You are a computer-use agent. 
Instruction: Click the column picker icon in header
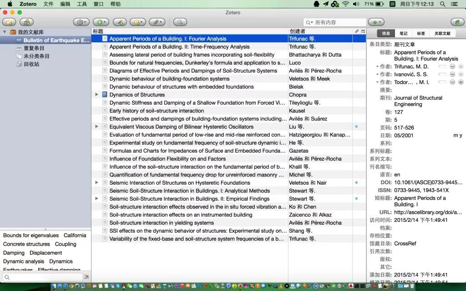coord(363,31)
